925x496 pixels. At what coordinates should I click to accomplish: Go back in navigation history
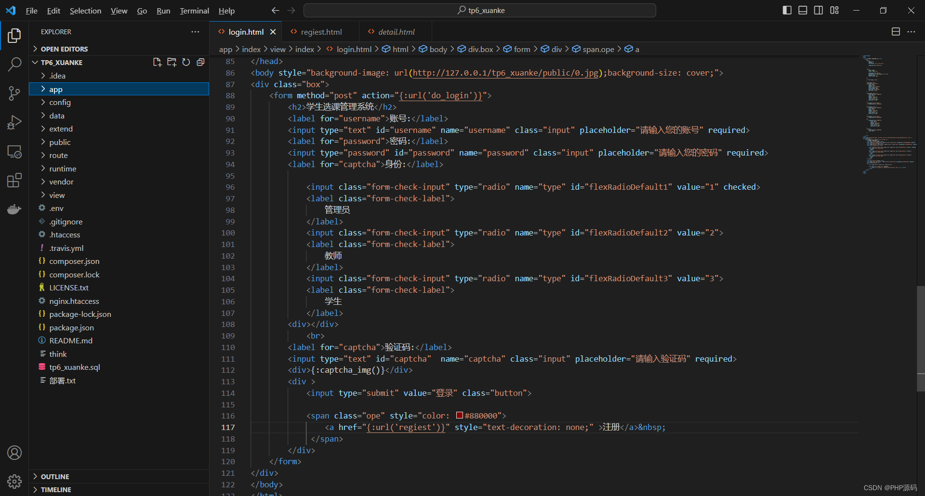(x=275, y=10)
